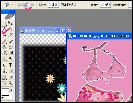Viewport: 133px width, 103px height.
Task: Swap foreground and background colors arrow
Action: click(x=11, y=90)
